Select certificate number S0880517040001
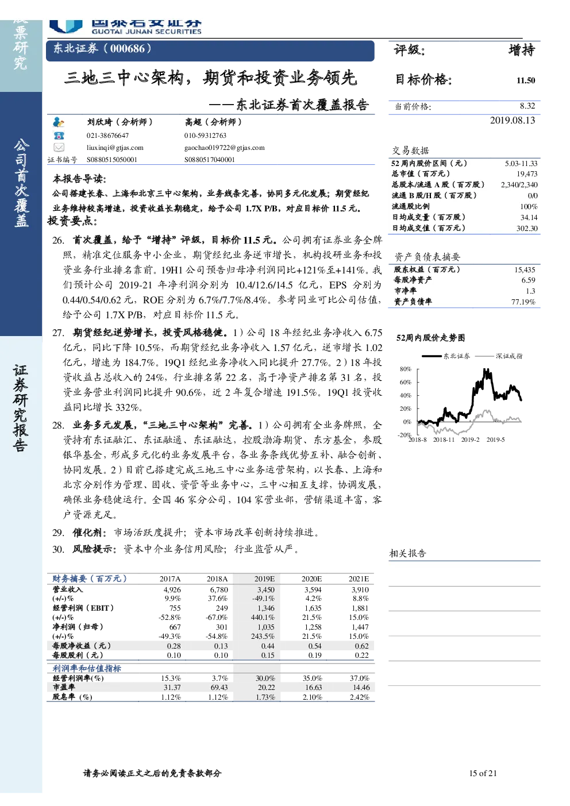Viewport: 570px width, 806px height. [210, 160]
